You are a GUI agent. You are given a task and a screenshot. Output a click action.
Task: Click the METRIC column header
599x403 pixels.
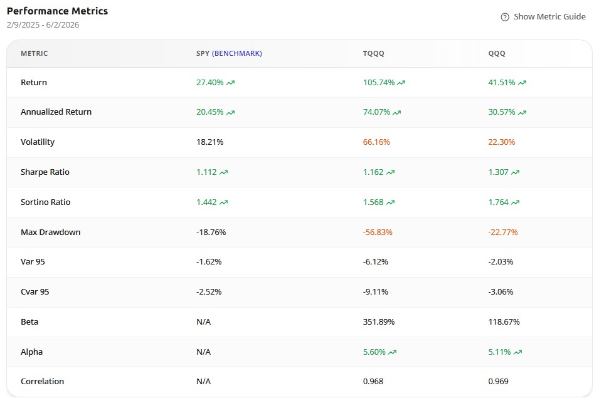click(x=34, y=53)
